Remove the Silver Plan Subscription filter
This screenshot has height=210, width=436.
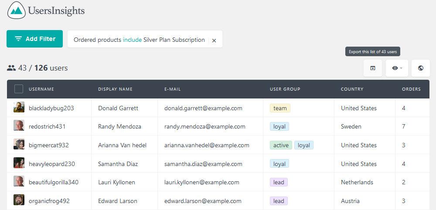tap(214, 41)
